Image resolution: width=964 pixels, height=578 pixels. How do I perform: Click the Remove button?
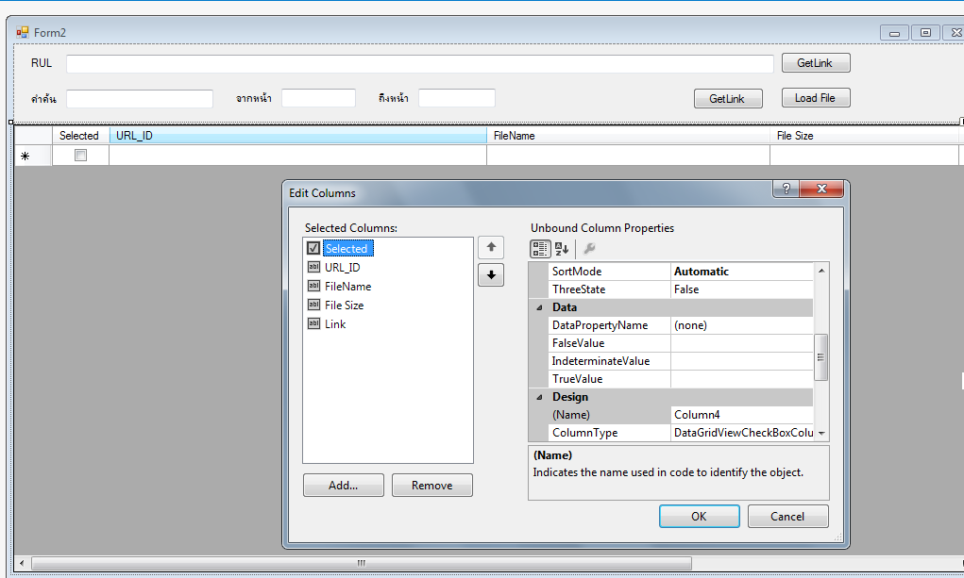point(432,486)
